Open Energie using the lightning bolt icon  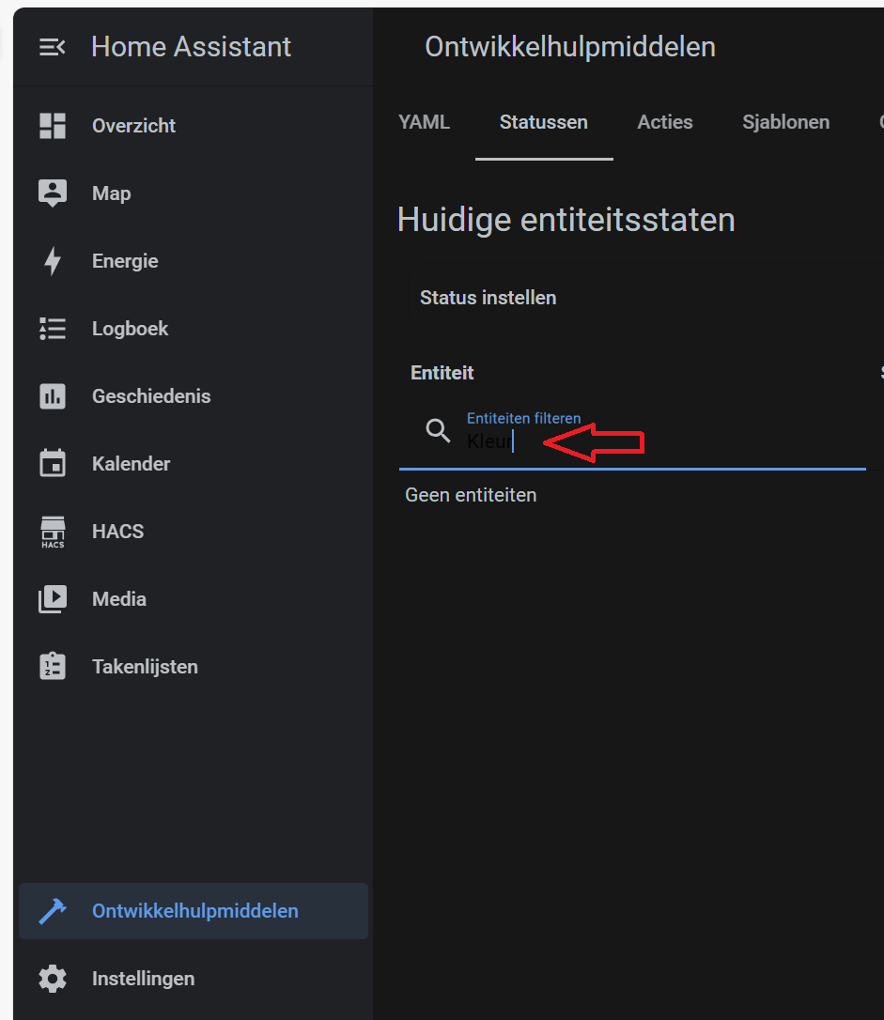point(53,261)
